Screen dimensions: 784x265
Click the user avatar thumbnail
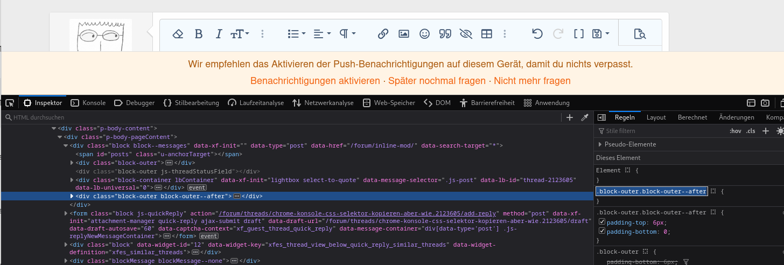tap(101, 36)
